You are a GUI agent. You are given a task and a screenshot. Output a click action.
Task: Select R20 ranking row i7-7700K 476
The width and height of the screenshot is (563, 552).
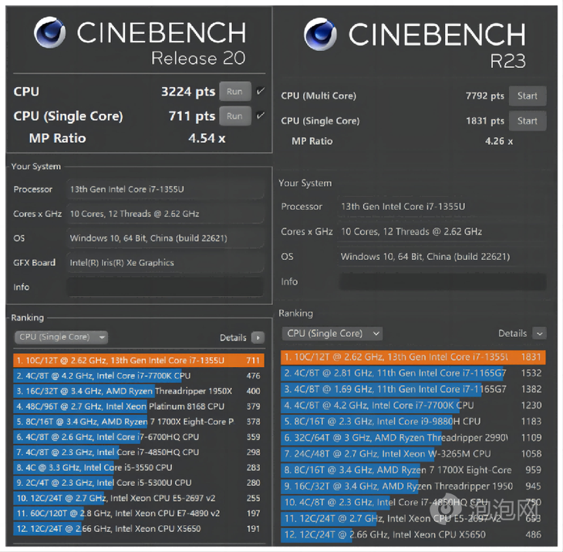click(139, 375)
